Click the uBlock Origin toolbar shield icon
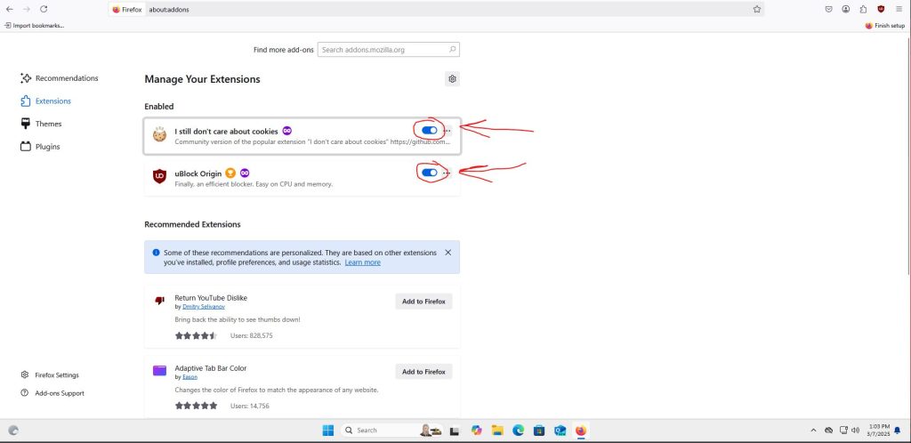This screenshot has height=443, width=911. tap(881, 9)
